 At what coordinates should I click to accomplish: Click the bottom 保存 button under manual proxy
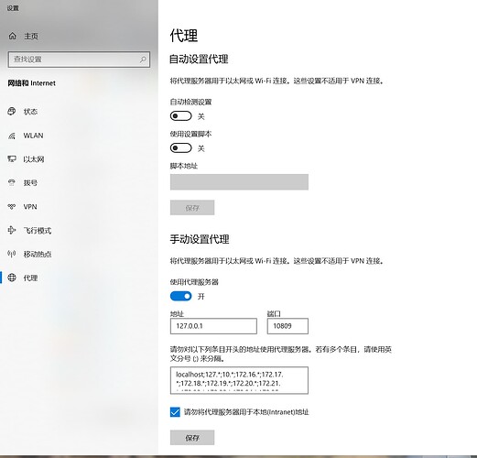tap(192, 438)
